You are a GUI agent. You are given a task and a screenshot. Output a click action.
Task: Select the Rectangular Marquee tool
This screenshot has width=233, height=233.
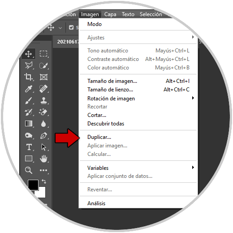click(x=43, y=54)
